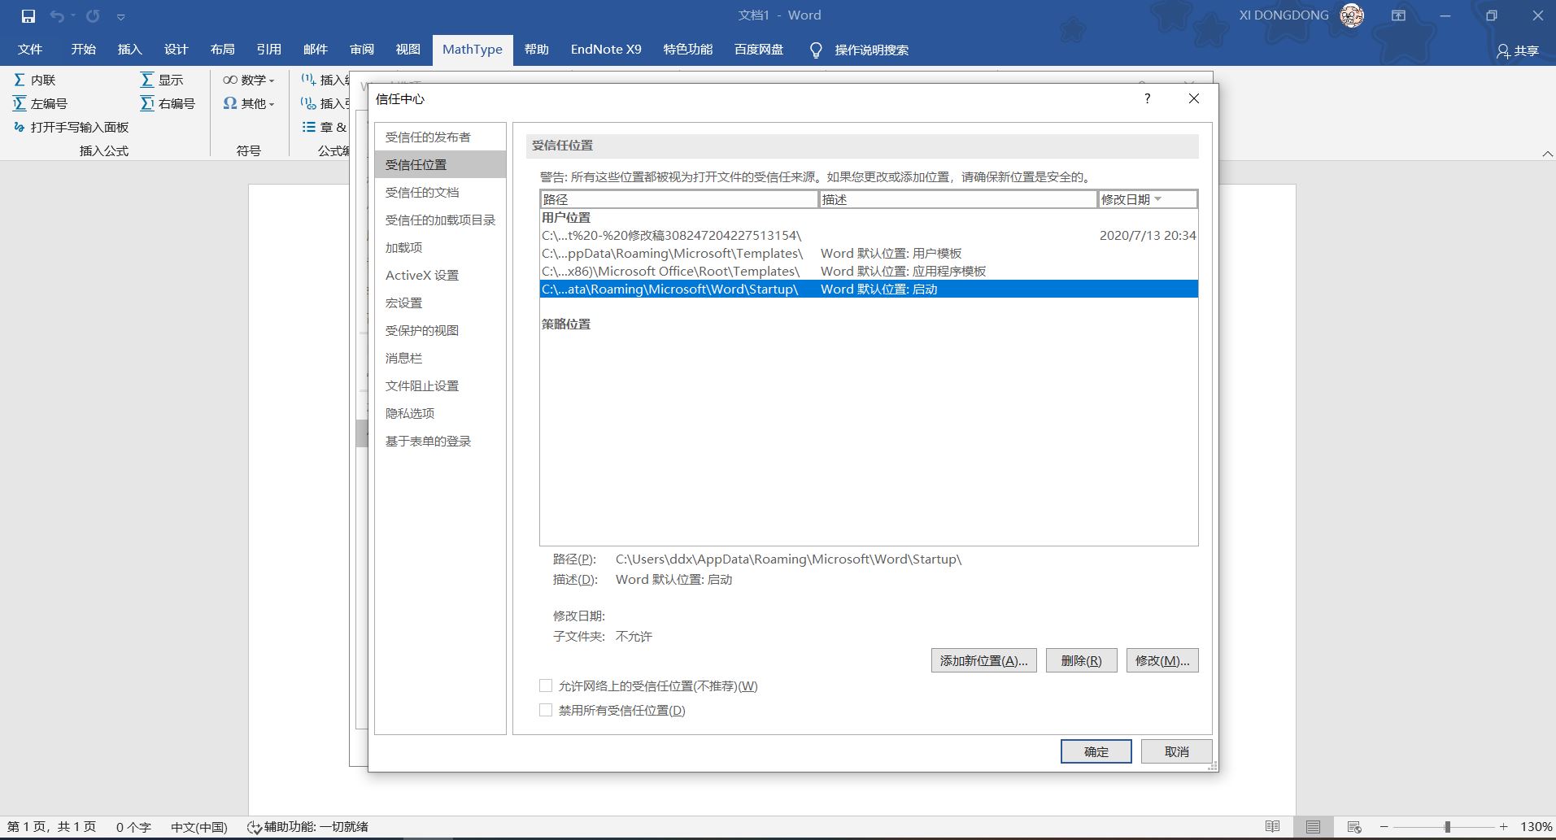Click the Trust Center help question mark
Screen dimensions: 1556x840
pos(1147,98)
